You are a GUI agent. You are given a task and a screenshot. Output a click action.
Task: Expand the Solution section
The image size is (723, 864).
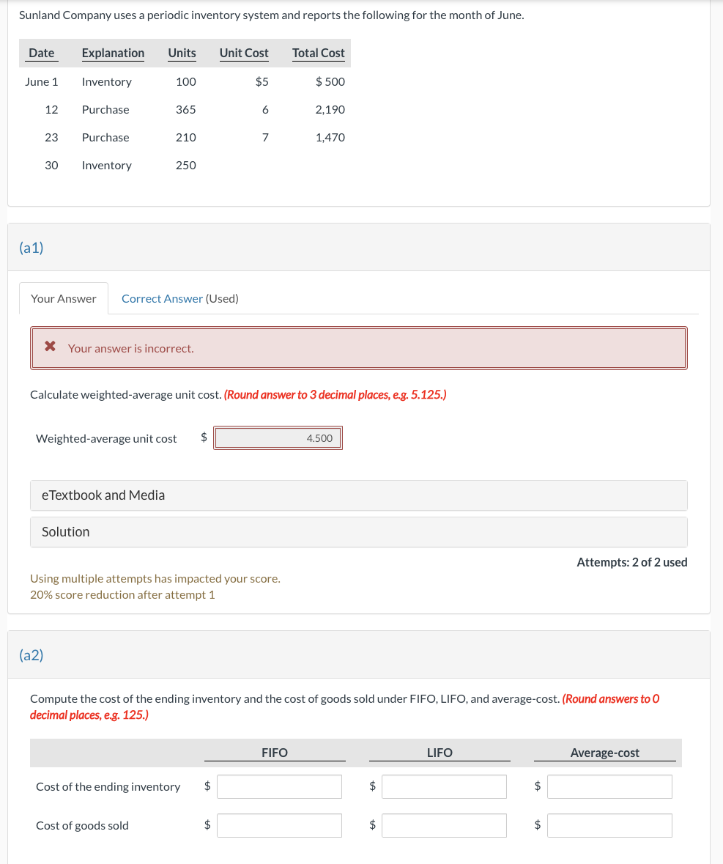pos(65,531)
